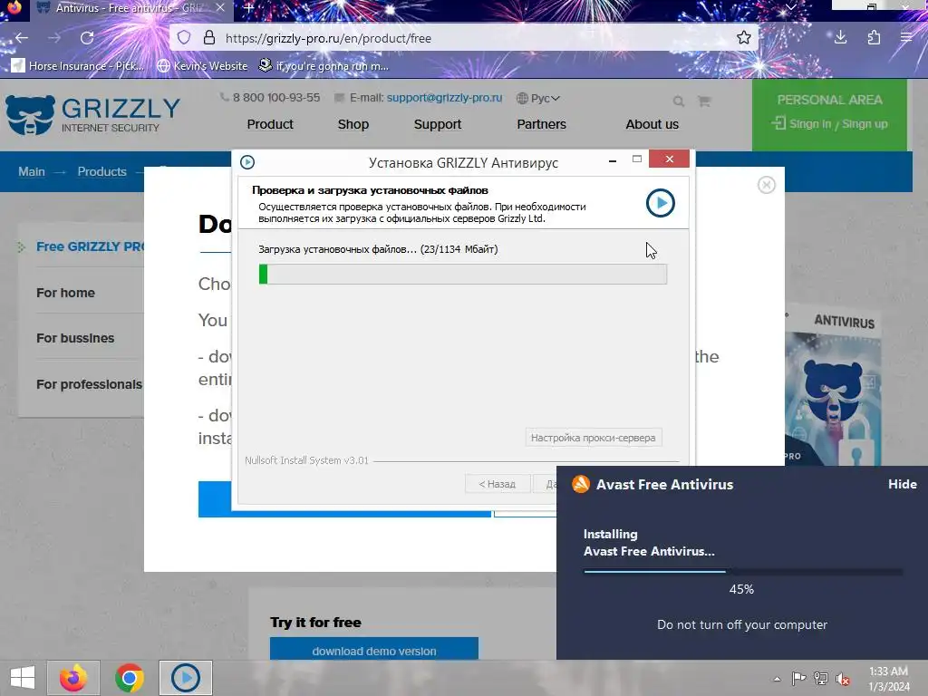Image resolution: width=928 pixels, height=696 pixels.
Task: Open Firefox from the taskbar
Action: point(73,678)
